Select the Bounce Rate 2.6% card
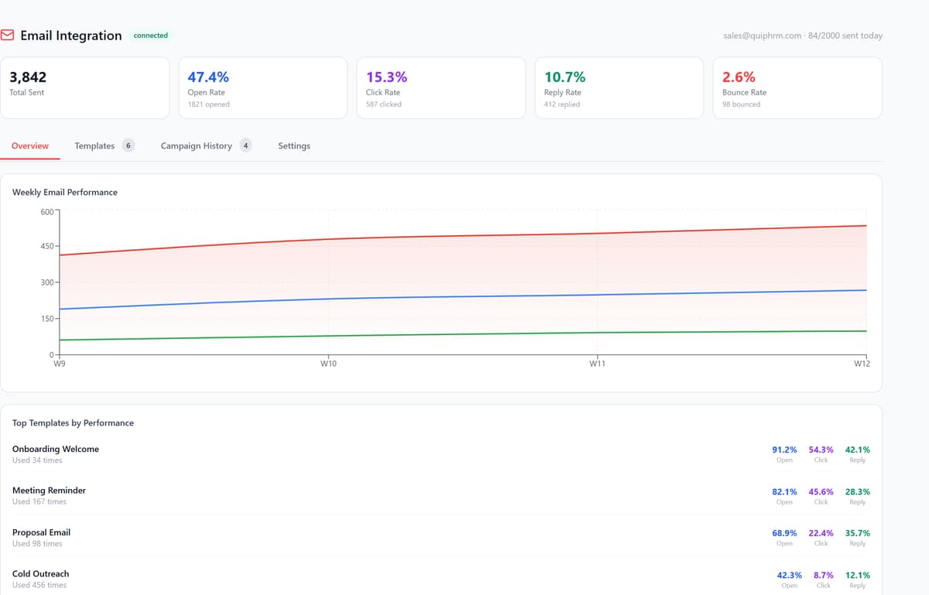The width and height of the screenshot is (929, 595). click(797, 87)
